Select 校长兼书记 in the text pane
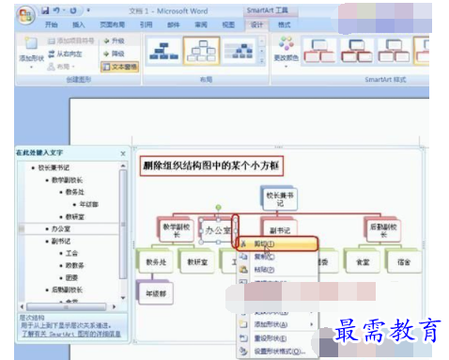The image size is (449, 360). [x=54, y=167]
